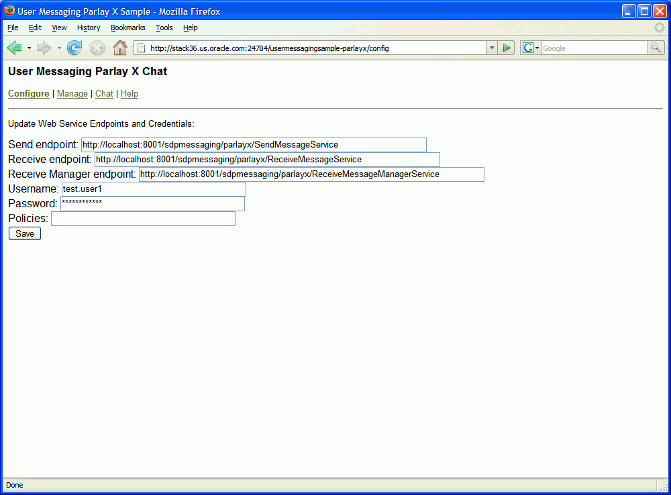Go back with the green Back arrow
Image resolution: width=671 pixels, height=495 pixels.
coord(15,48)
